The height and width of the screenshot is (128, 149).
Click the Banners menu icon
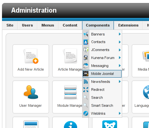[86, 34]
